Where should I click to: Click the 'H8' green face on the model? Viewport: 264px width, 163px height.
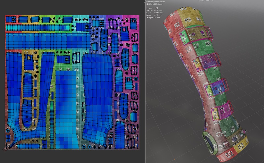(208, 44)
